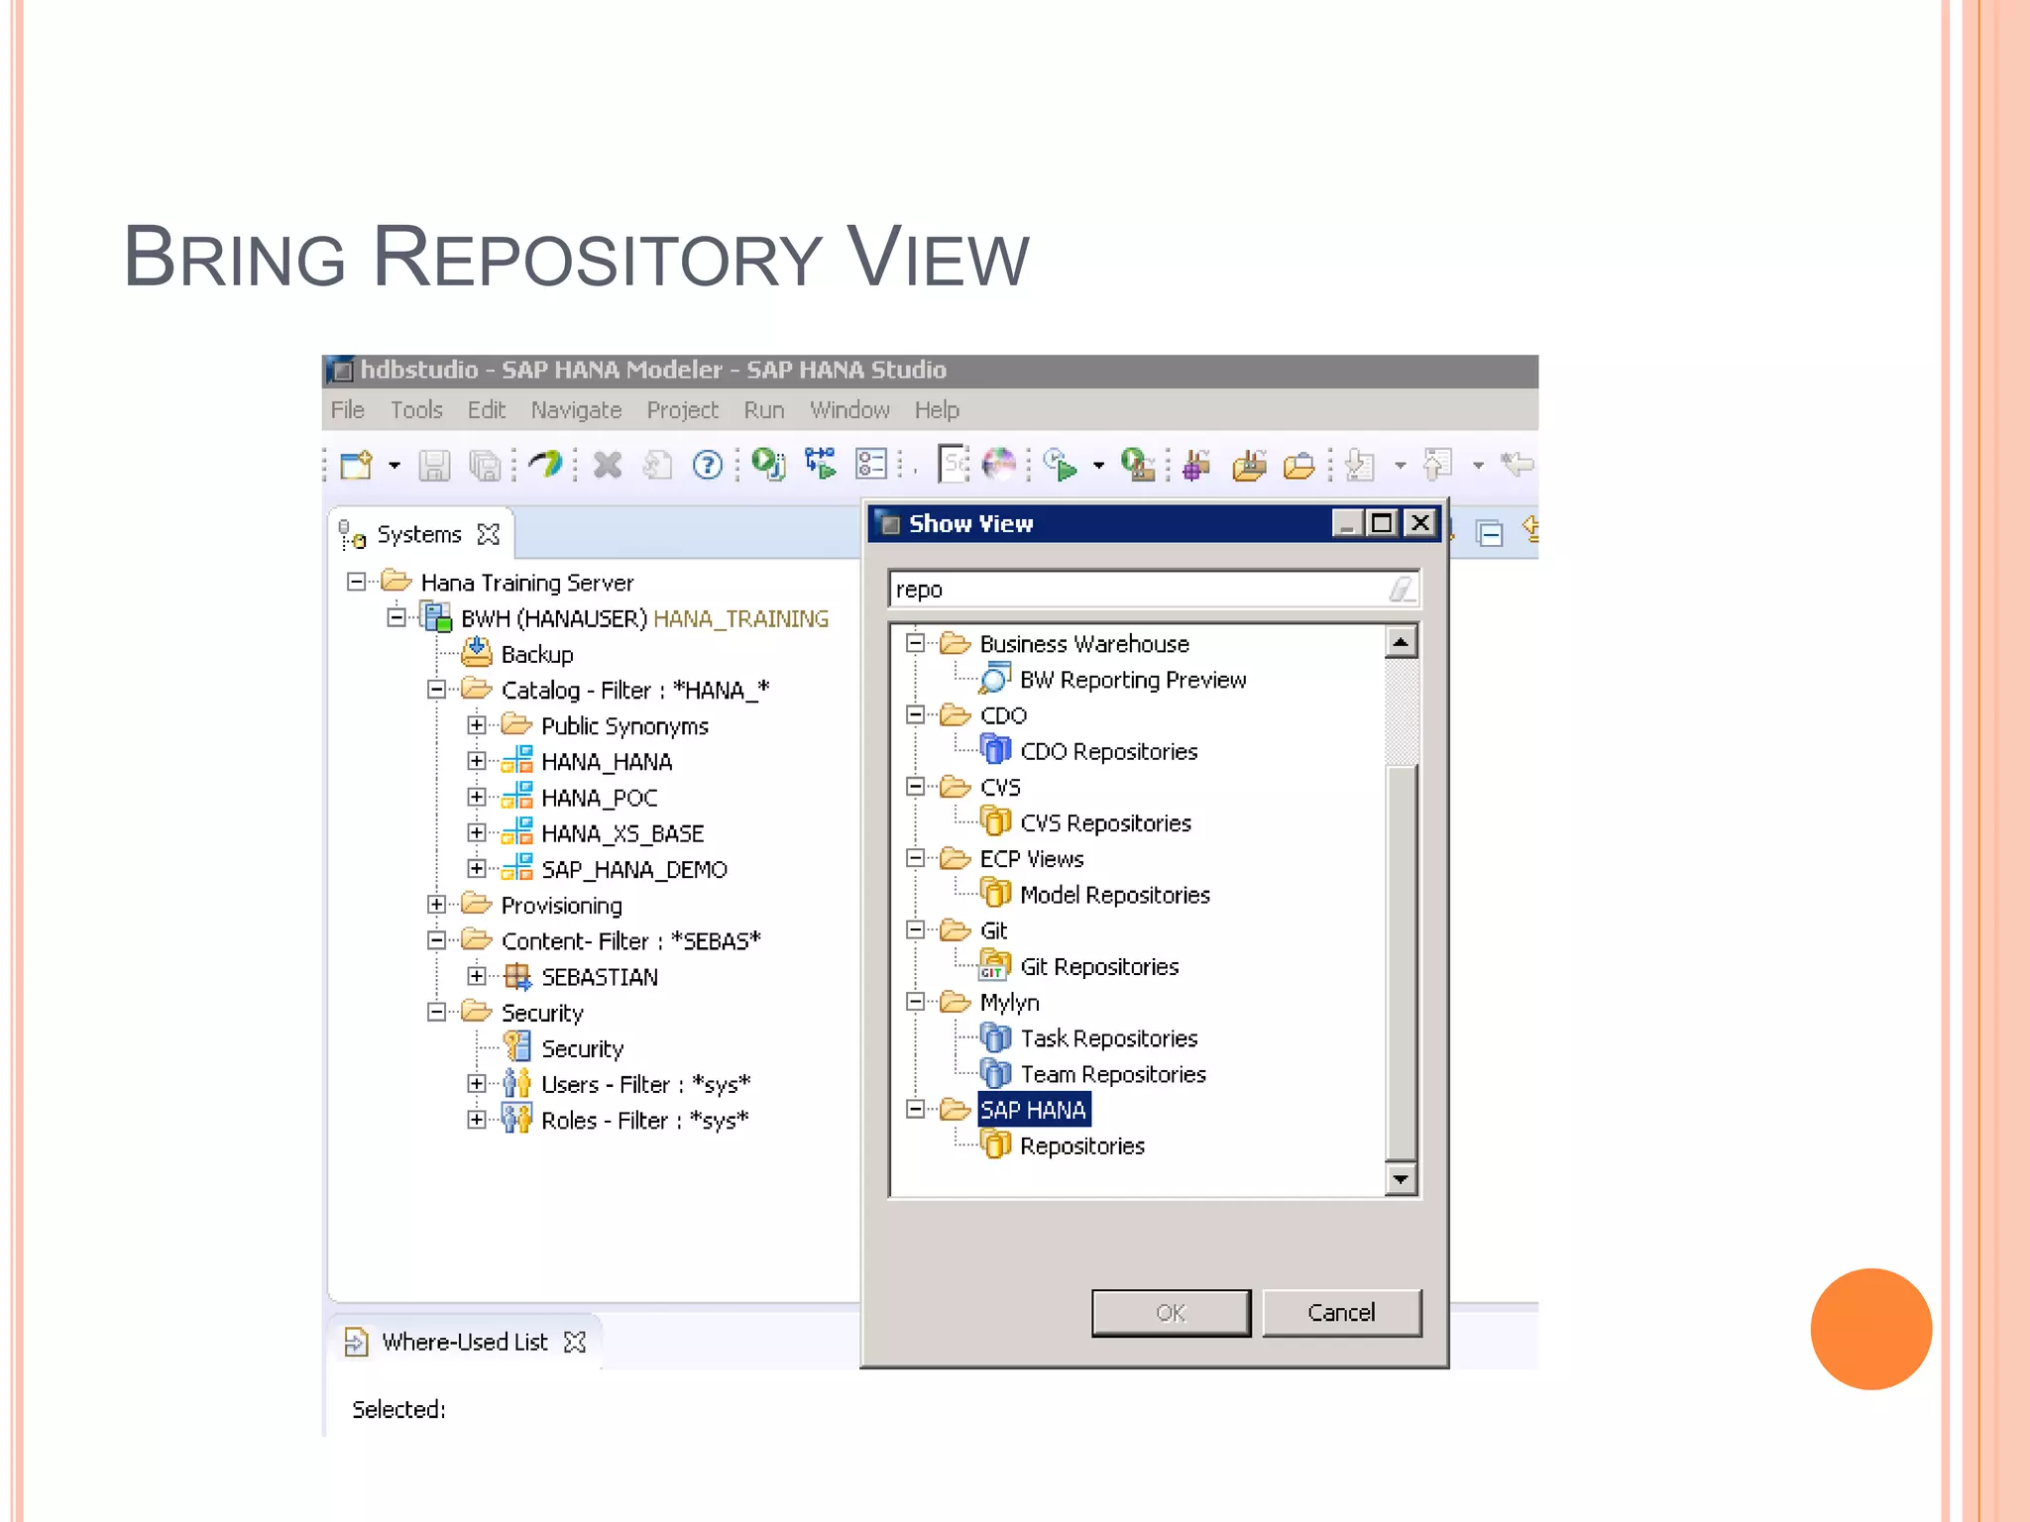The width and height of the screenshot is (2030, 1522).
Task: Close the Systems view tab
Action: pos(489,535)
